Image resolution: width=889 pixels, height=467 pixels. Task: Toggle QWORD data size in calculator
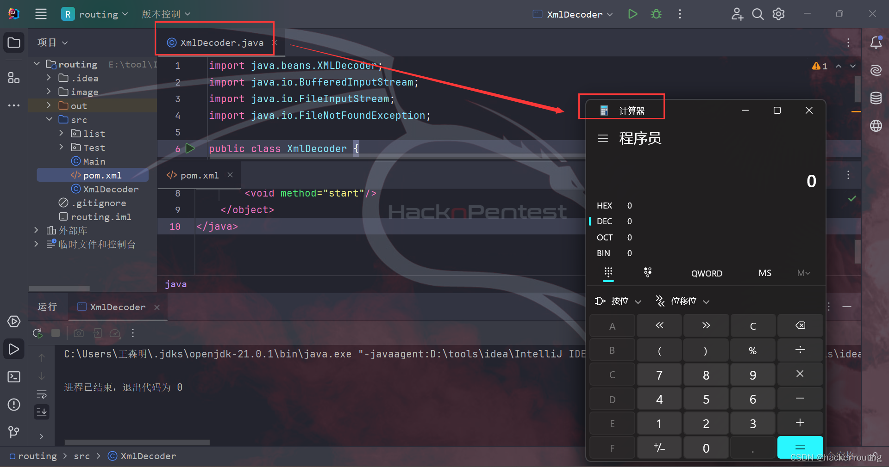[707, 273]
